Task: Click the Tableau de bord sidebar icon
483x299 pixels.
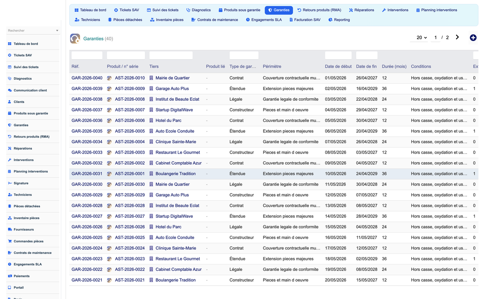Action: click(10, 44)
